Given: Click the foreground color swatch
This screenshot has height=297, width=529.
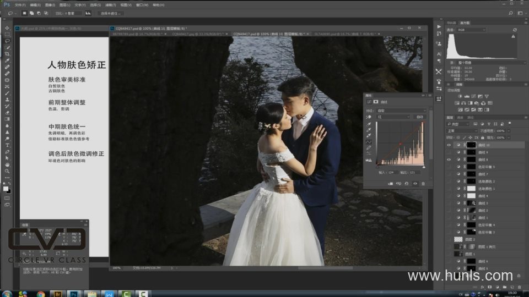Looking at the screenshot, I should point(6,189).
